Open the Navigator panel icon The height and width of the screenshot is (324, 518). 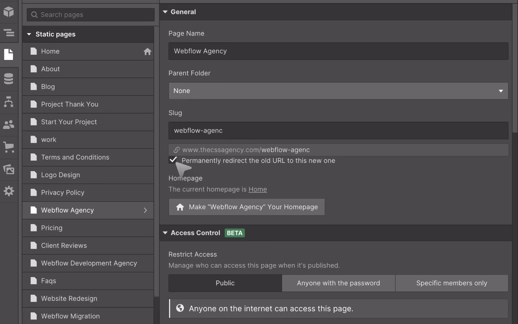[x=9, y=33]
